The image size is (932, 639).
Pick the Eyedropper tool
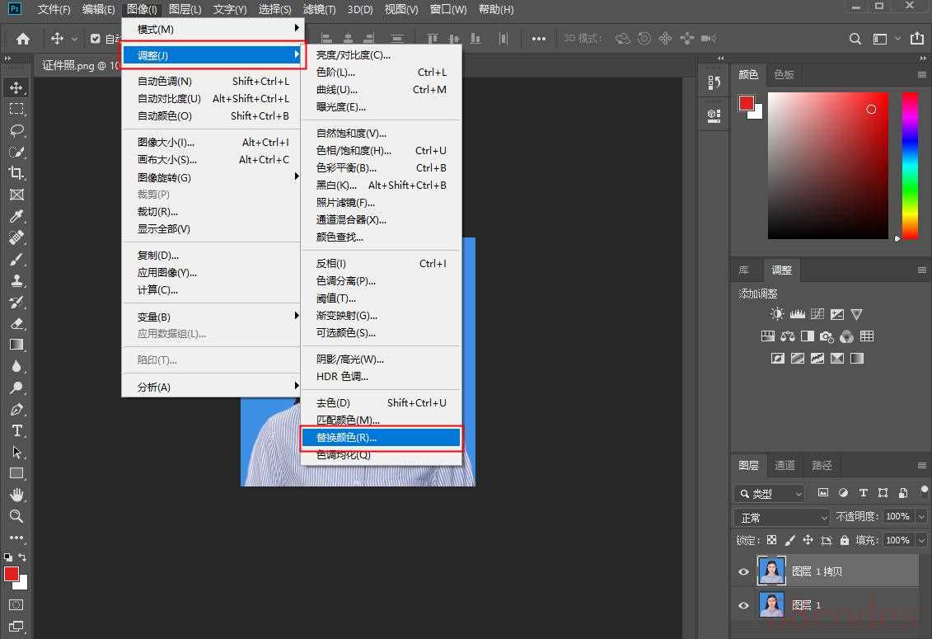pyautogui.click(x=16, y=216)
